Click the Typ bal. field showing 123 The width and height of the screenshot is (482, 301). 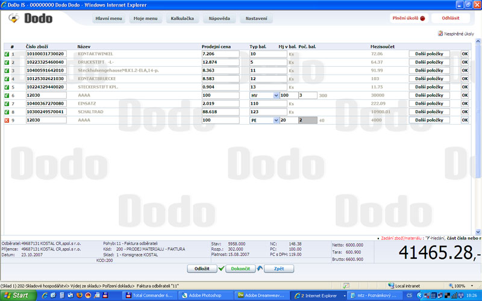pos(268,112)
